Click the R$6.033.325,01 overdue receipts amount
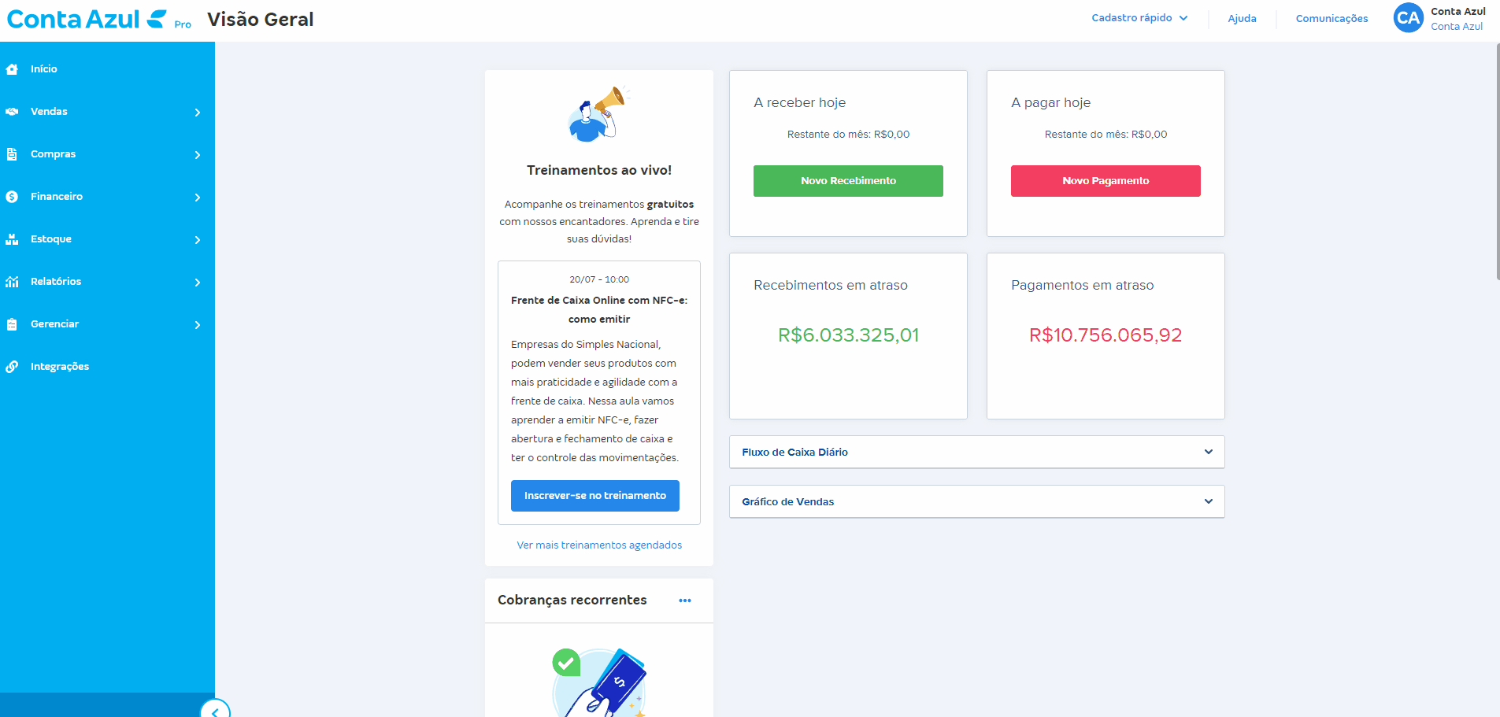The width and height of the screenshot is (1500, 717). (x=848, y=335)
